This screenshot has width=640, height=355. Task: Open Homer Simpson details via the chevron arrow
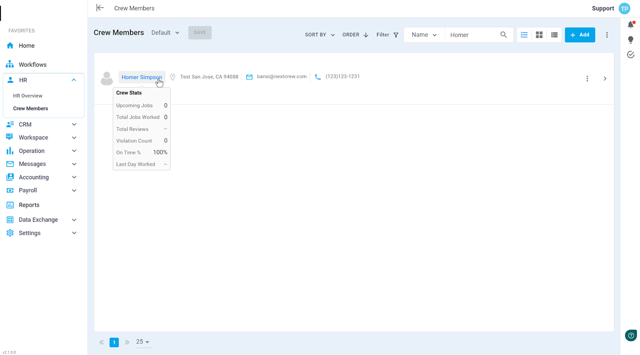click(x=605, y=78)
